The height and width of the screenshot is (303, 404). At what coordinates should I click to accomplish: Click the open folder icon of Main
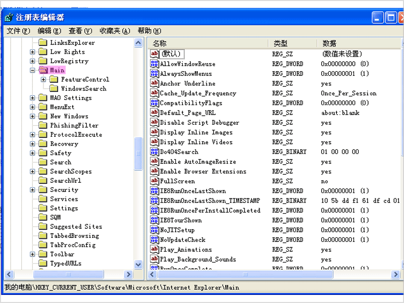tap(43, 70)
